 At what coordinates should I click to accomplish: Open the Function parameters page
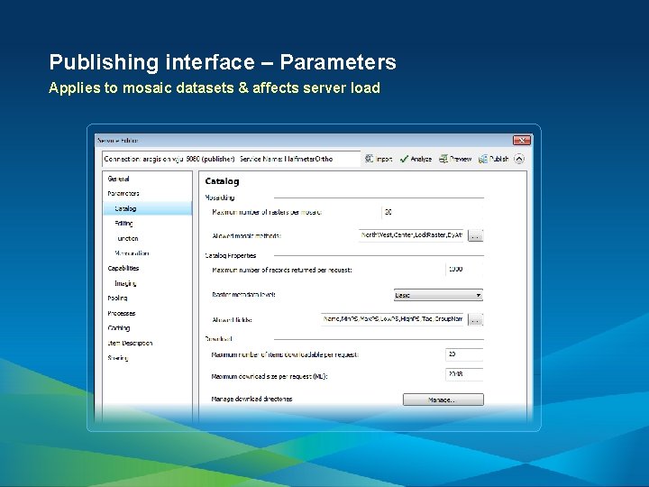click(x=127, y=238)
